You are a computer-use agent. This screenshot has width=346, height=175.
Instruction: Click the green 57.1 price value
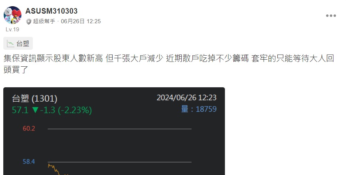click(x=20, y=110)
